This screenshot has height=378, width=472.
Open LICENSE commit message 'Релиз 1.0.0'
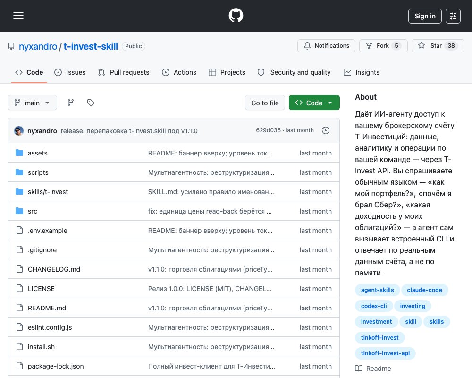[x=210, y=289]
